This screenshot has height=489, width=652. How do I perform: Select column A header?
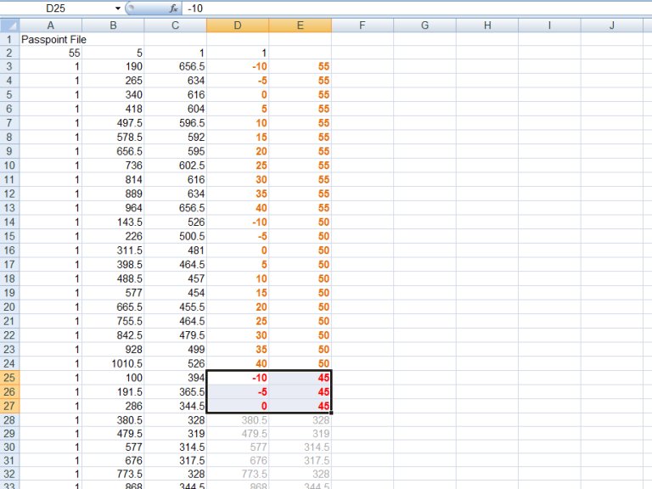pos(50,25)
